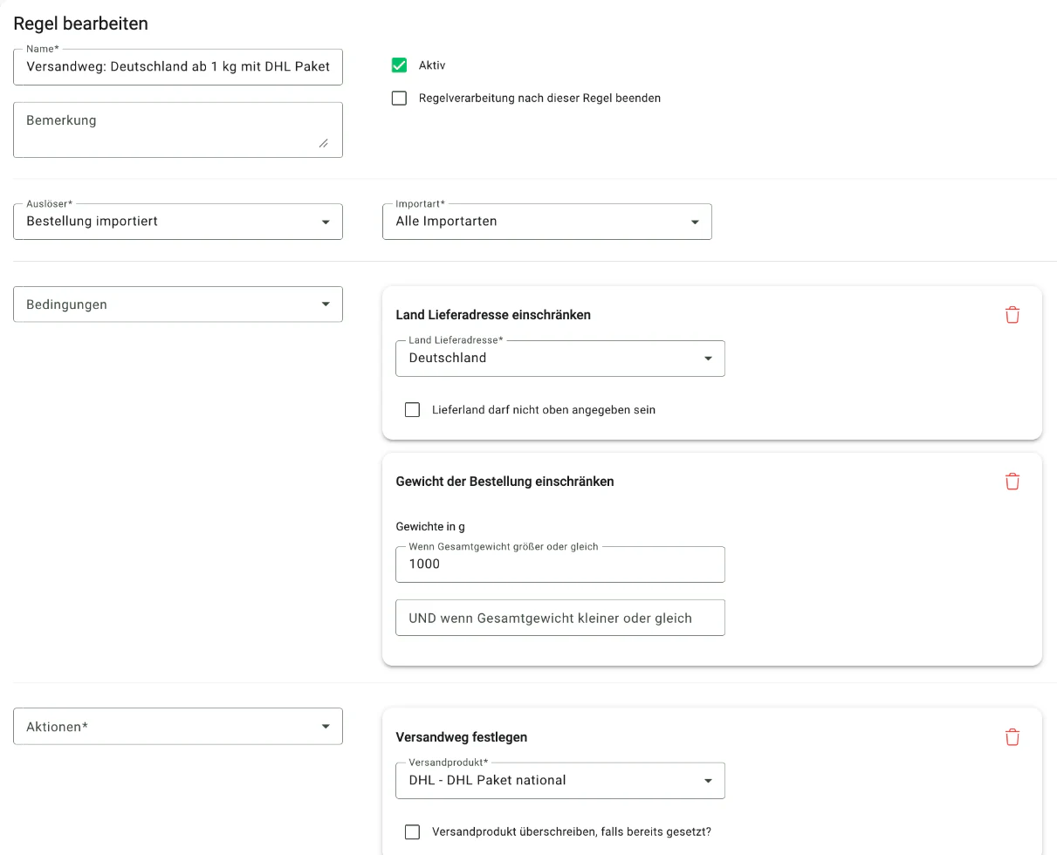Expand the Aktionen dropdown
Screen dimensions: 1057x855
click(178, 727)
